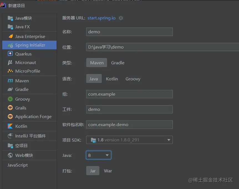The width and height of the screenshot is (239, 189).
Task: Select 空项目 project type
Action: (29, 146)
